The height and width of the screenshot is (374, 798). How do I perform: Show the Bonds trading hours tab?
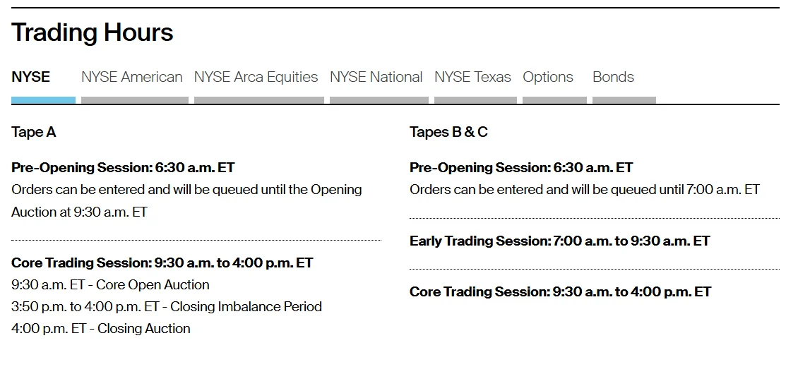(613, 77)
